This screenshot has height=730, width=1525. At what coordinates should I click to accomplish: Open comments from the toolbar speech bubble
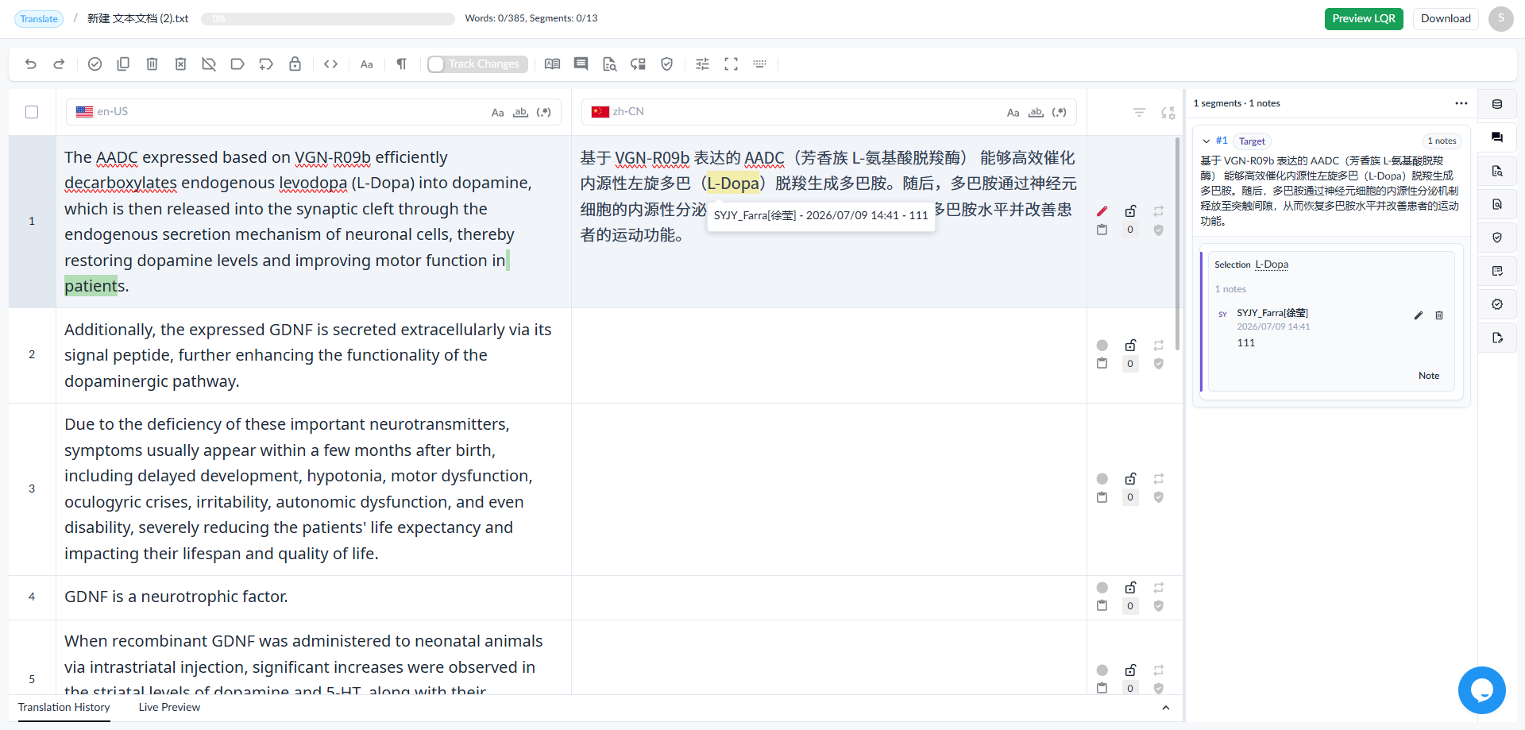(581, 64)
